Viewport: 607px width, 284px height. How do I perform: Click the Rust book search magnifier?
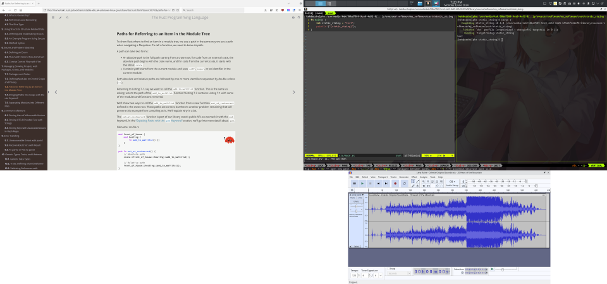67,18
